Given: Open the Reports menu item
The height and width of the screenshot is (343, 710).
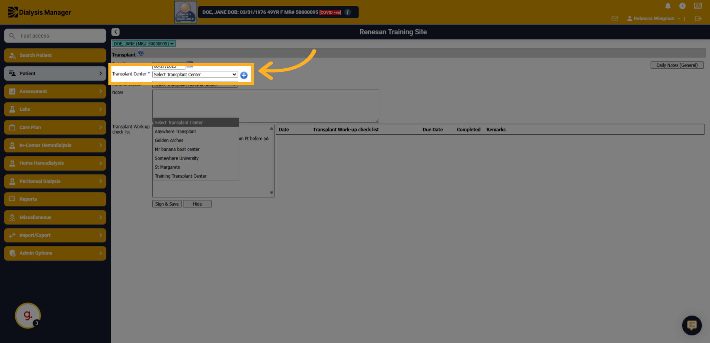Looking at the screenshot, I should (x=55, y=199).
